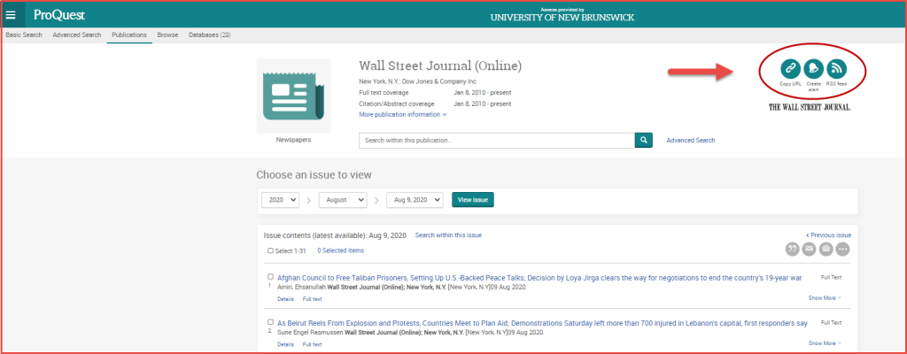This screenshot has height=354, width=907.
Task: Click the magnifier search button
Action: (643, 140)
